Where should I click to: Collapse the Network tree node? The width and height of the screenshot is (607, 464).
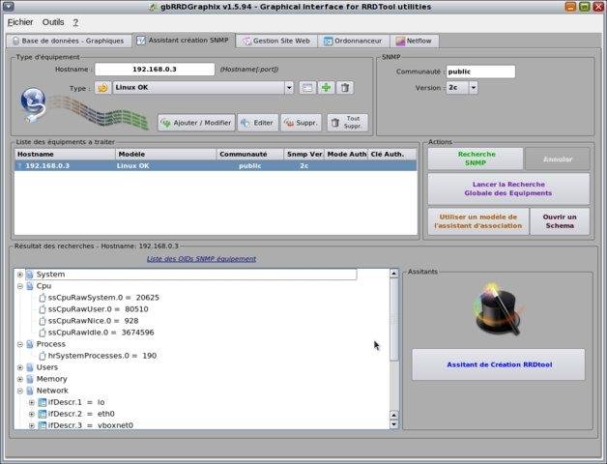19,391
